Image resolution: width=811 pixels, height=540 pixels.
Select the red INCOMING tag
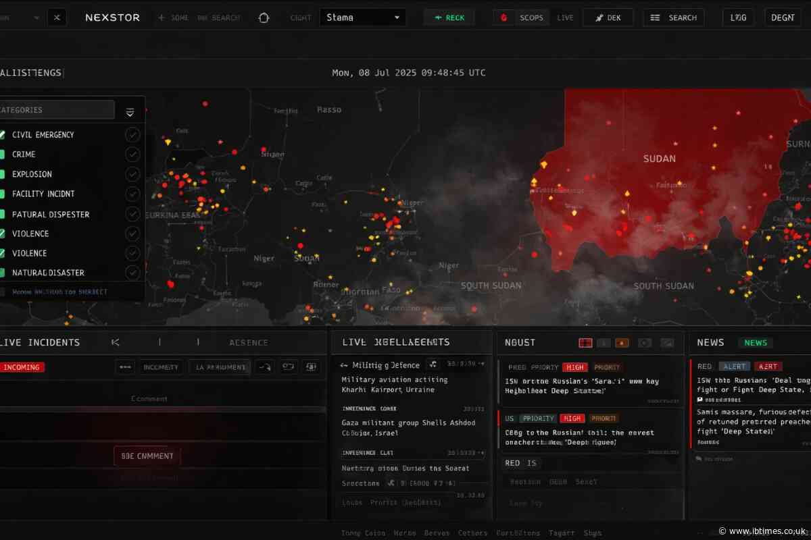pyautogui.click(x=22, y=367)
